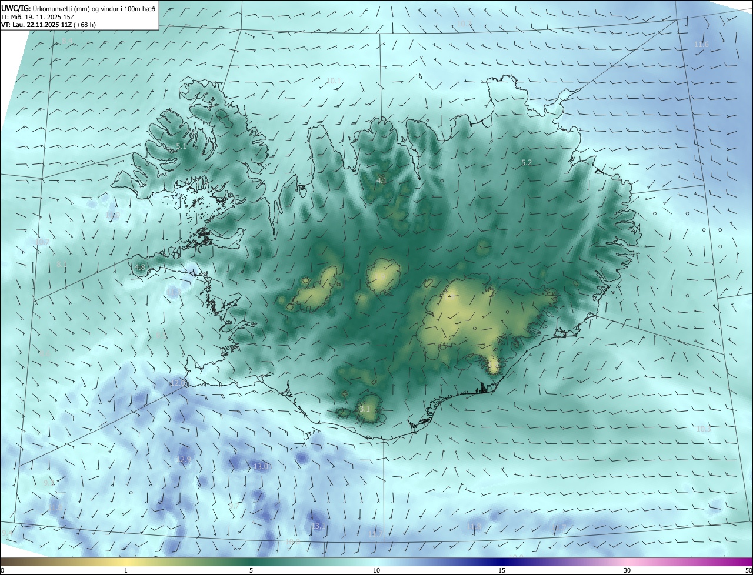Image resolution: width=753 pixels, height=575 pixels.
Task: Click the '15' tick on the colour scale
Action: pos(502,570)
